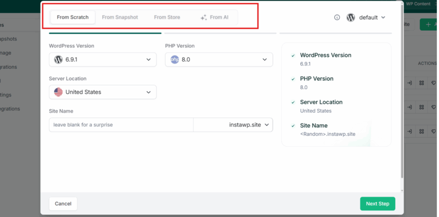Click the PHP Version field label

coord(180,46)
